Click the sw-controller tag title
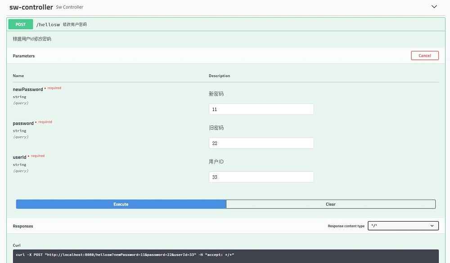This screenshot has height=263, width=450. pos(31,7)
